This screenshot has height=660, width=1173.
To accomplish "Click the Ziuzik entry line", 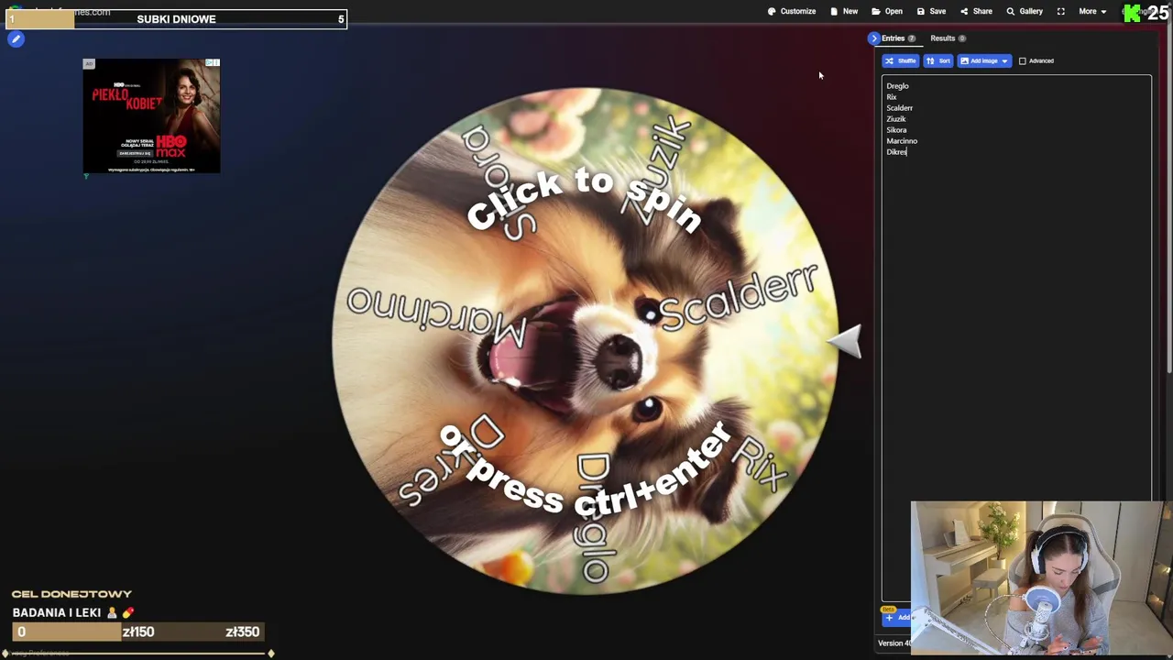I will 895,119.
